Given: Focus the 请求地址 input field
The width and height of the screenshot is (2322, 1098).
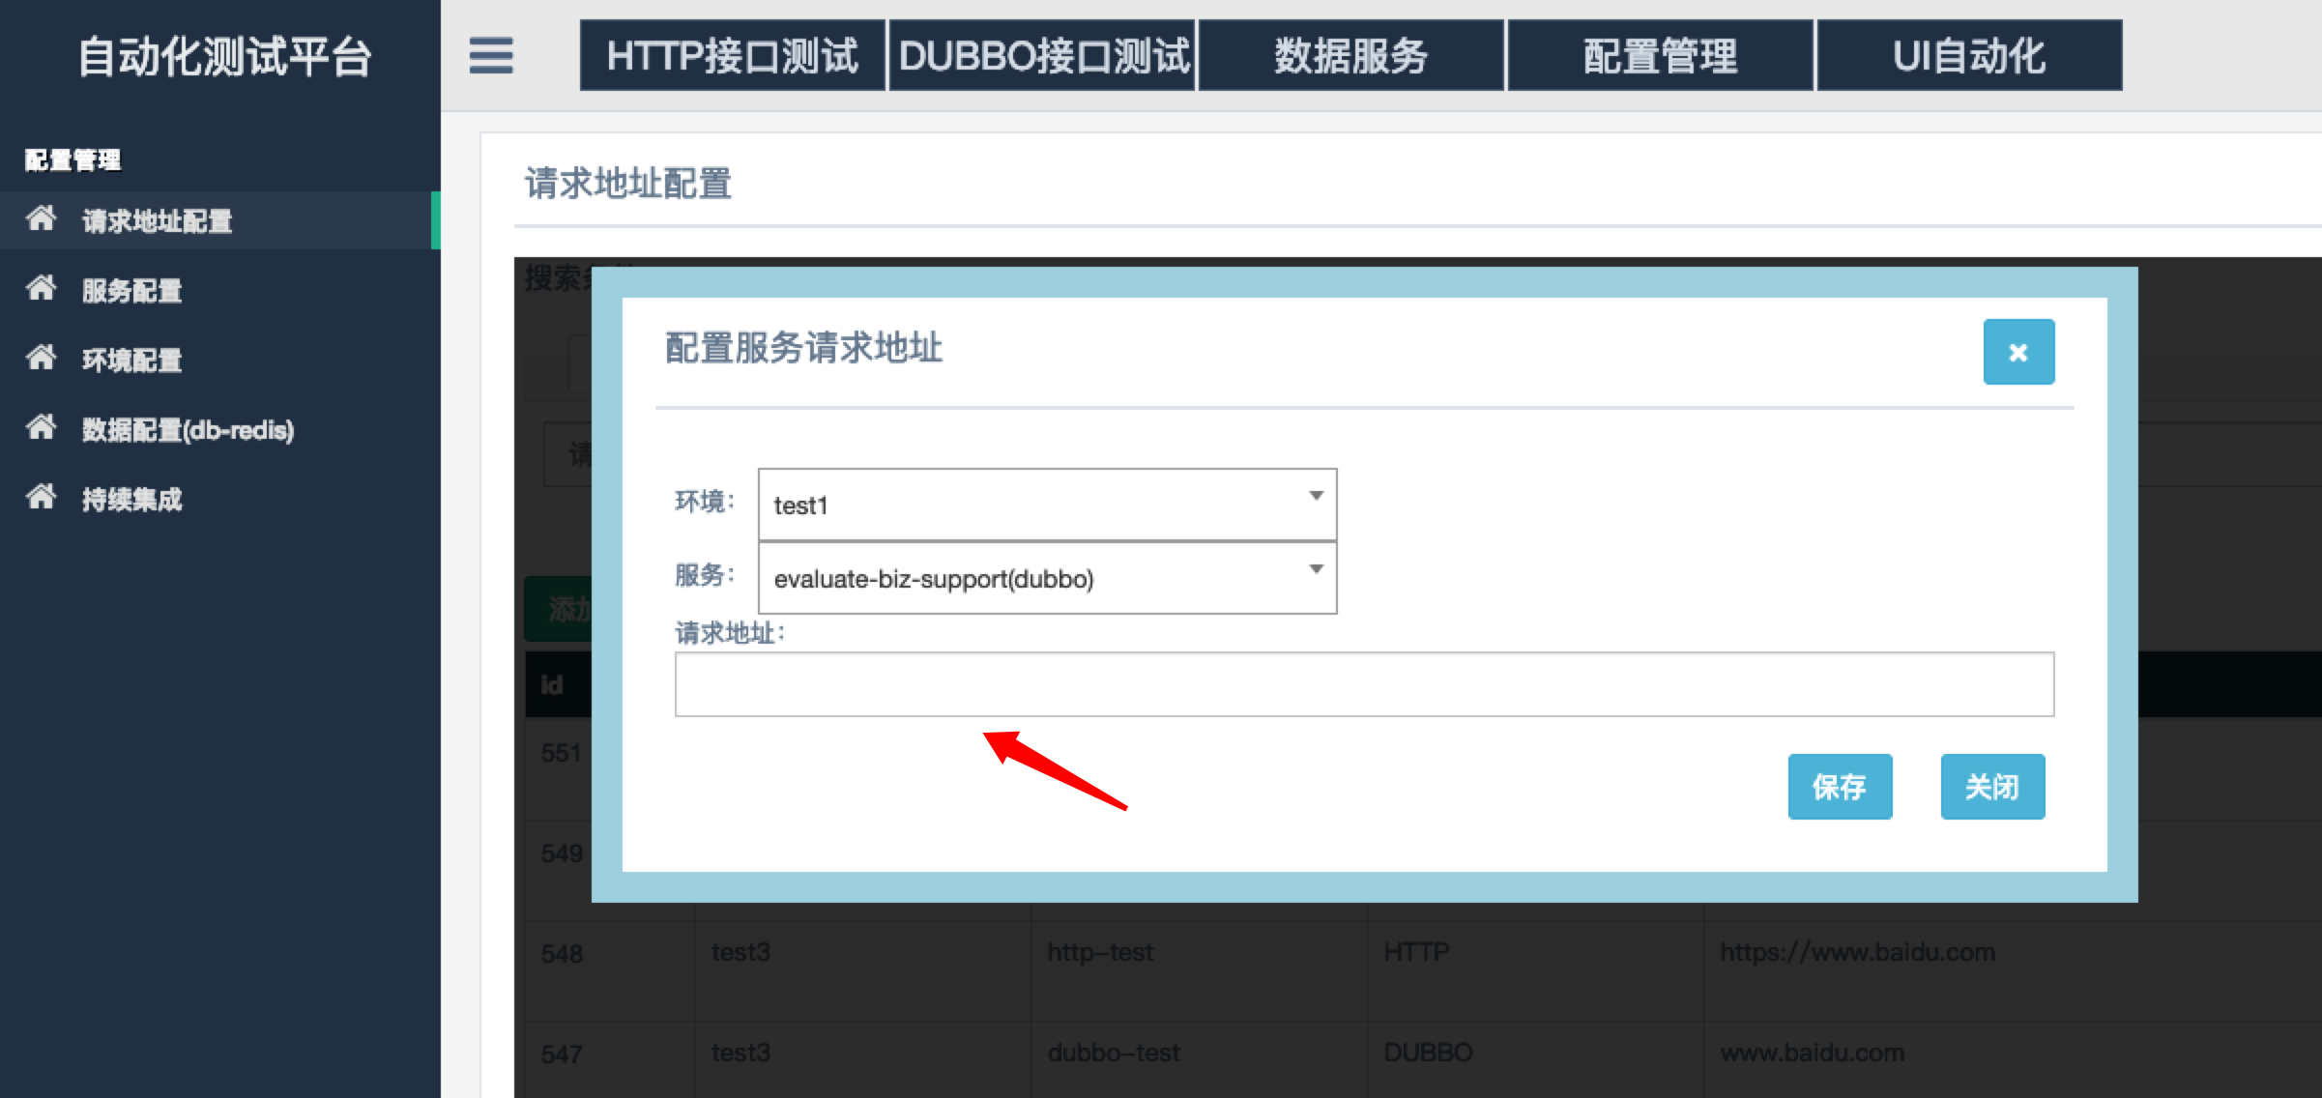Looking at the screenshot, I should (x=1364, y=684).
